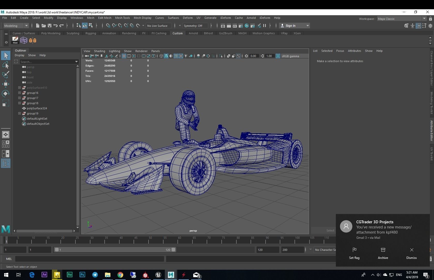Toggle Select by Hierarchy mode
The height and width of the screenshot is (280, 434).
pos(79,26)
